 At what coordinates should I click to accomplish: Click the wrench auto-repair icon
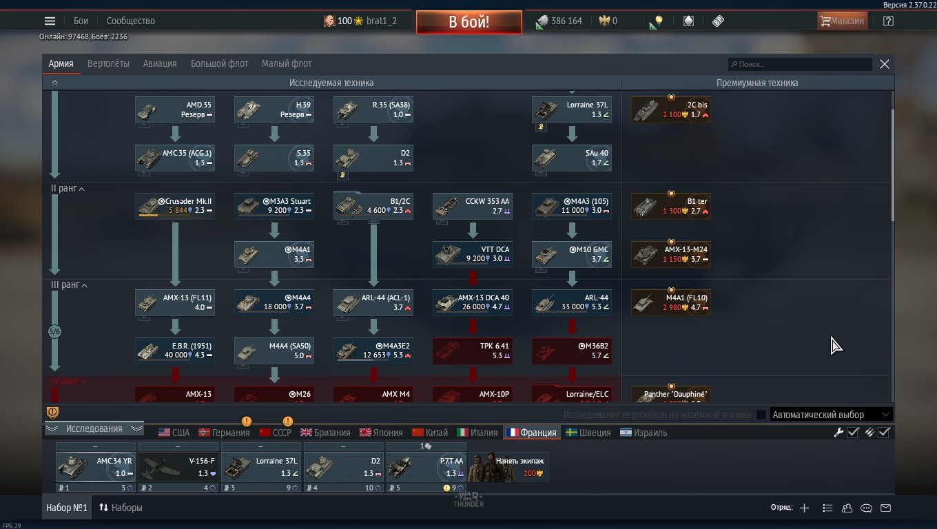pyautogui.click(x=838, y=433)
